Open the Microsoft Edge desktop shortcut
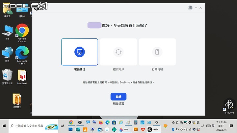Screen dimensions: 237x133 point(22,55)
